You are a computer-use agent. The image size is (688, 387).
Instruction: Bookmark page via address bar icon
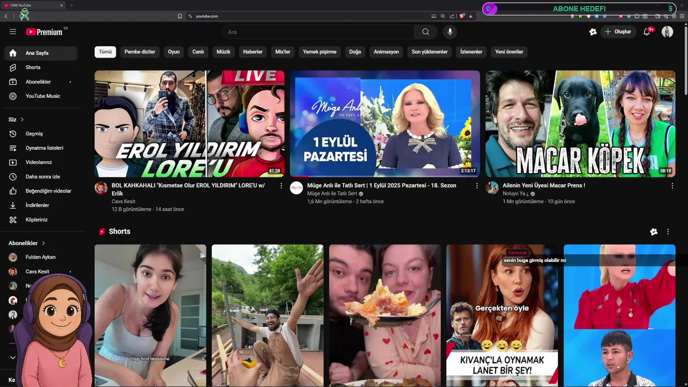click(x=180, y=16)
